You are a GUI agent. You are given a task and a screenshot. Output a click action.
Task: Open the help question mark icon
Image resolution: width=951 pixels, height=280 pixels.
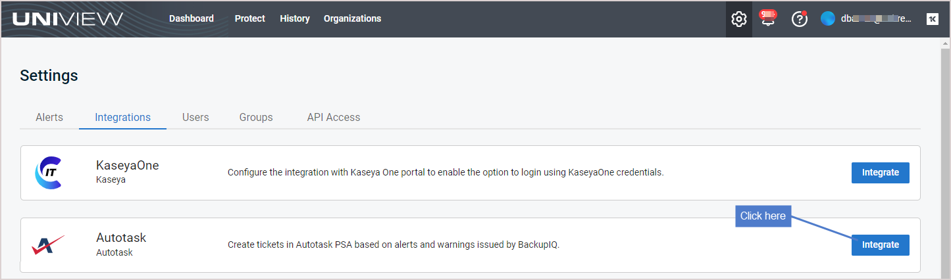(800, 19)
